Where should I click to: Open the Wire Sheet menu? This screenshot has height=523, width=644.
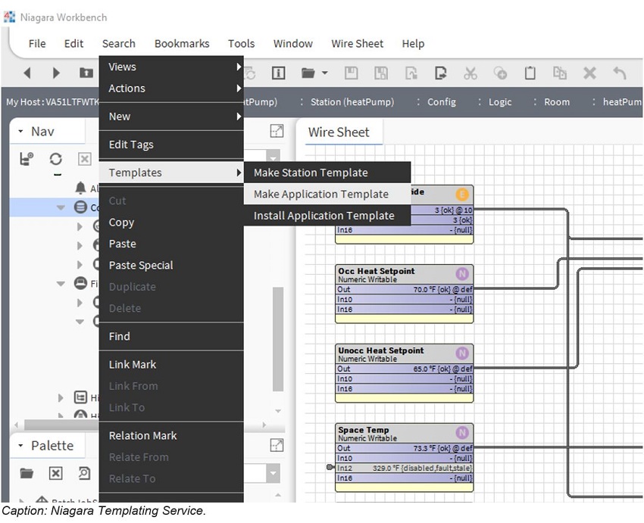[x=358, y=43]
